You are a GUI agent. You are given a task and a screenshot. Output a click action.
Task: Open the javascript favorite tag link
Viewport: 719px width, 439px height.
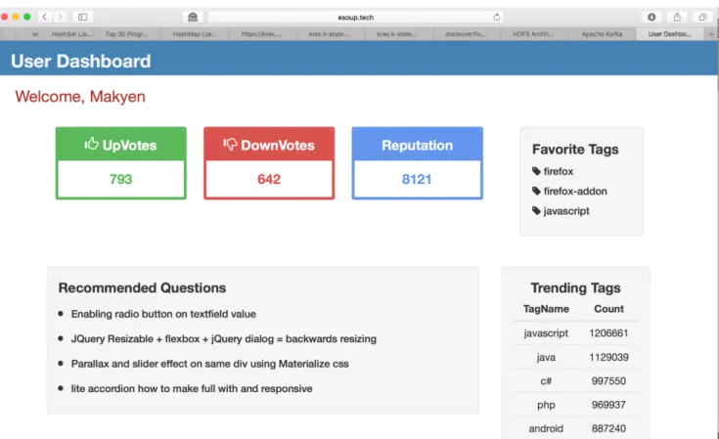[566, 211]
